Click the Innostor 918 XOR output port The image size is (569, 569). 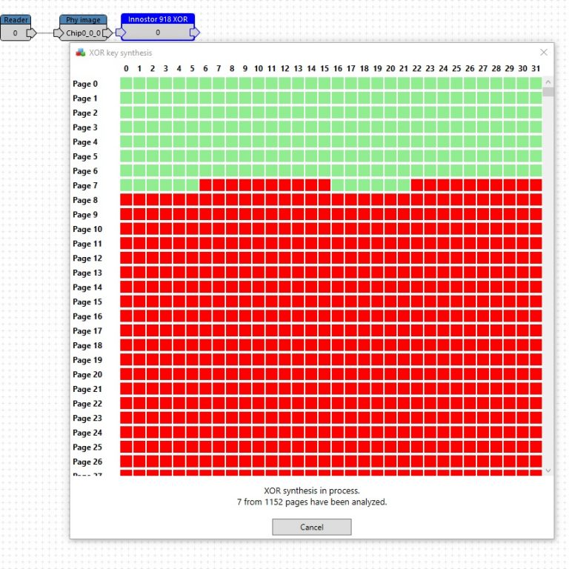(194, 33)
